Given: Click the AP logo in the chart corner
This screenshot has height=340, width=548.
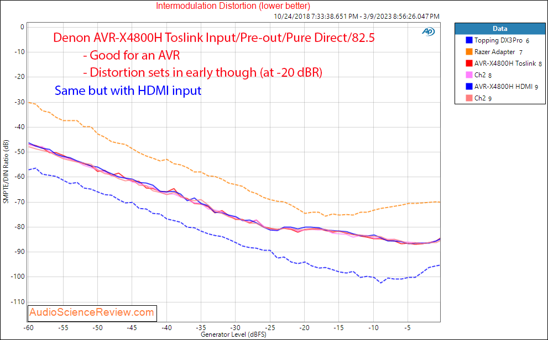Looking at the screenshot, I should pos(428,31).
